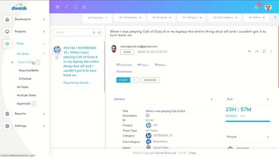Open the All Products dropdown

[162, 17]
